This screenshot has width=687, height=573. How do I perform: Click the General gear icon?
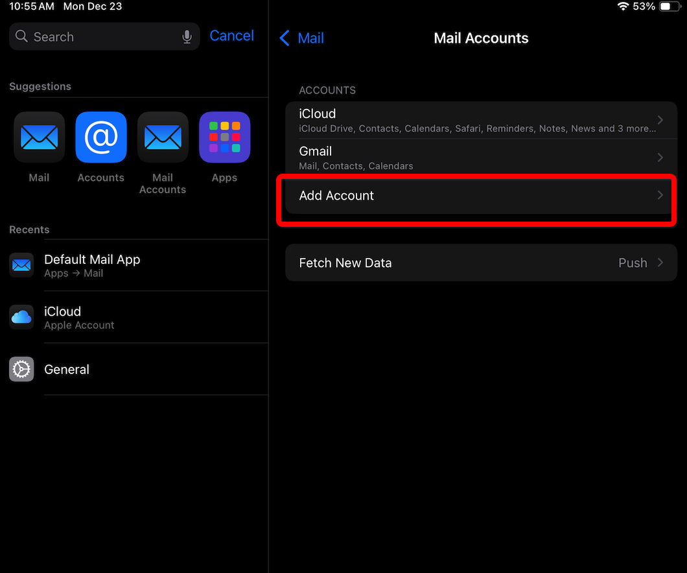click(21, 369)
